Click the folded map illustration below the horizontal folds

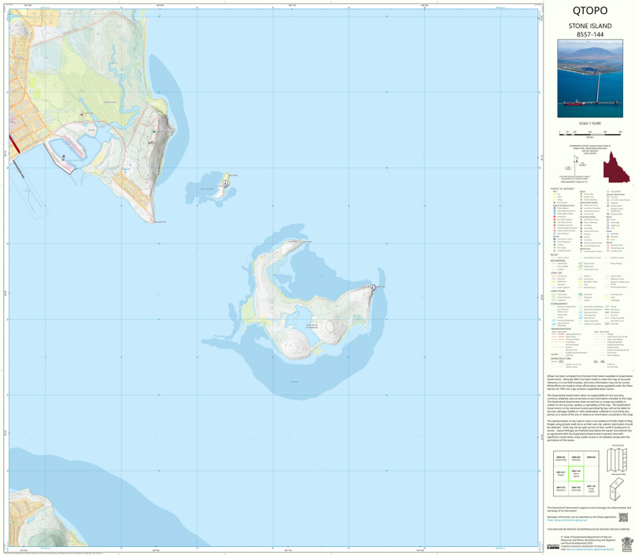[x=617, y=489]
